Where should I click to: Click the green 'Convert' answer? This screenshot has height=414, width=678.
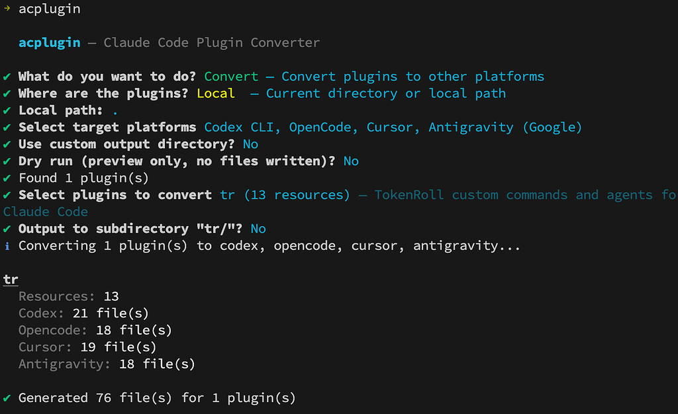[231, 77]
